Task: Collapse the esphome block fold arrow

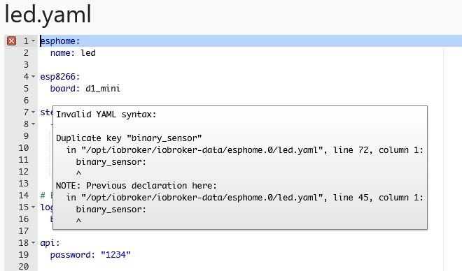Action: coord(34,41)
